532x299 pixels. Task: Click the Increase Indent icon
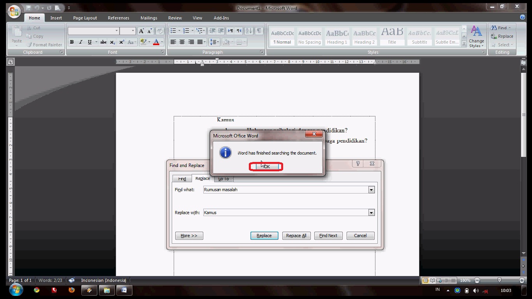pos(221,31)
